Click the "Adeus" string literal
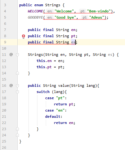The image size is (125, 150). click(x=97, y=17)
